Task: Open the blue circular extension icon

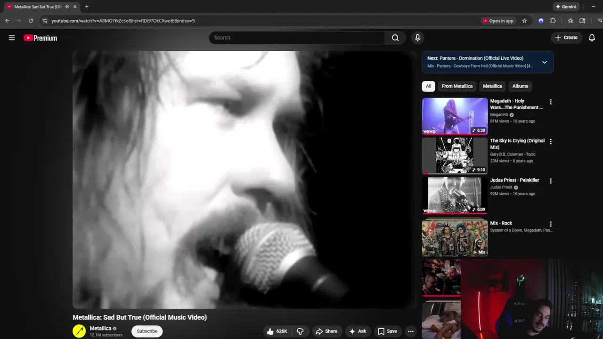Action: [541, 21]
